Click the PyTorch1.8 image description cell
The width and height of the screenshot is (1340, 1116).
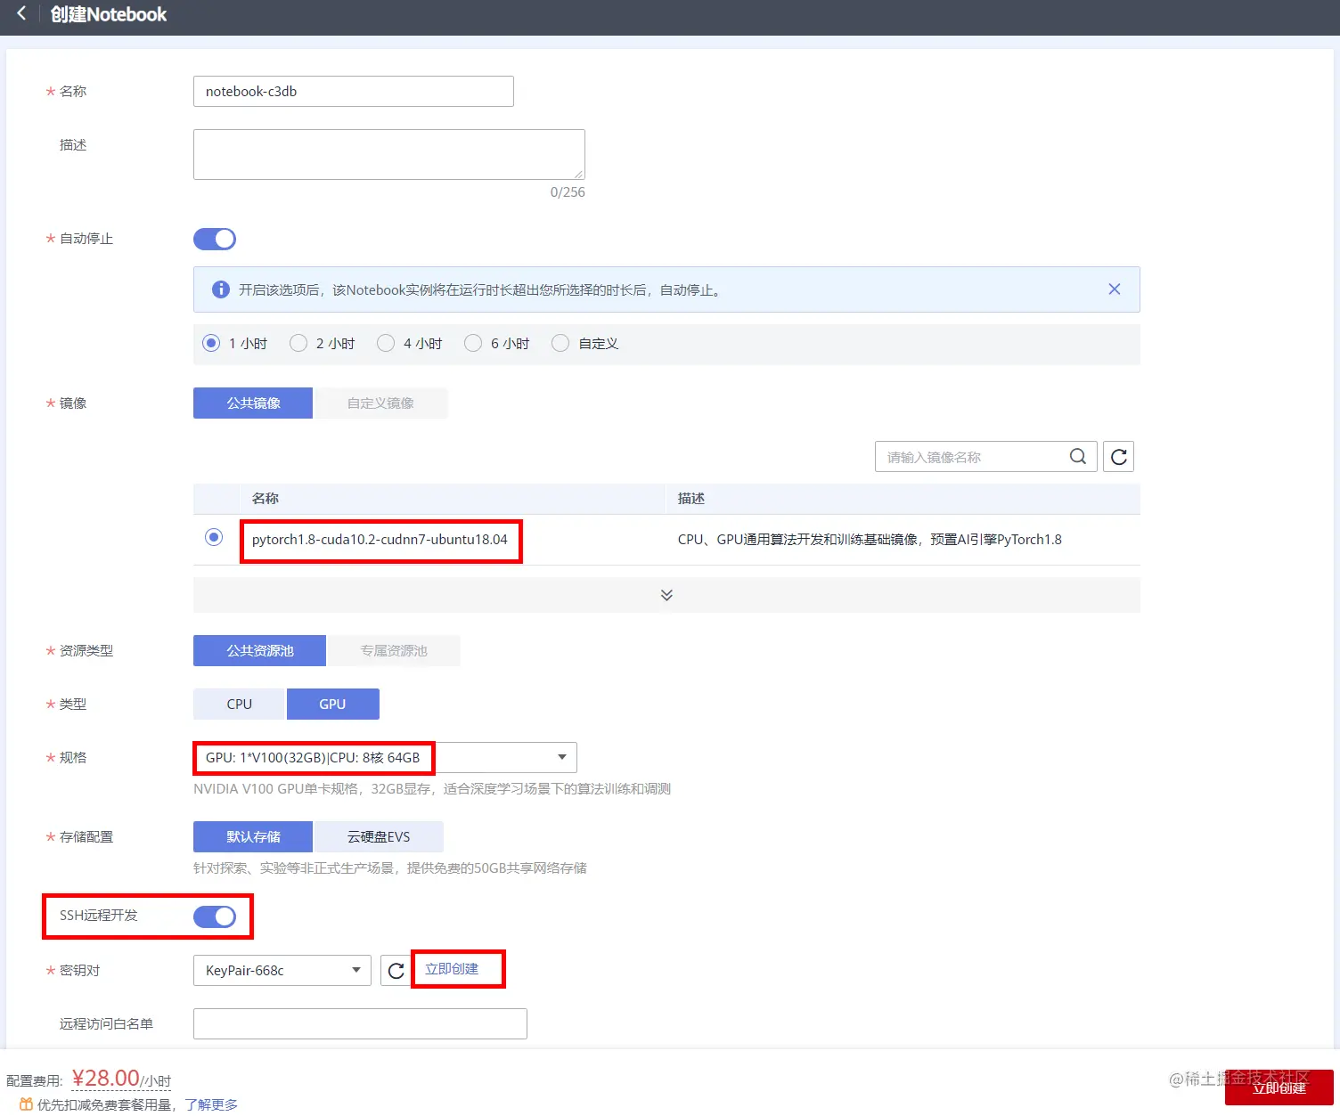(x=870, y=540)
